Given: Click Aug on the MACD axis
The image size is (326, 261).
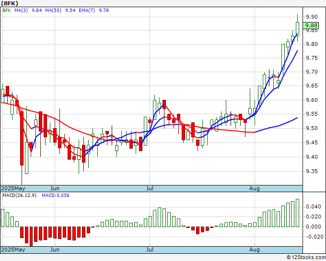Looking at the screenshot, I should pos(255,250).
